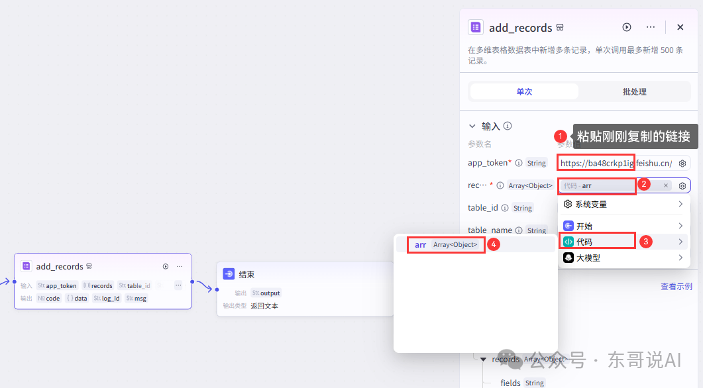Click data output tag in canvas node
Screen dimensions: 703x388
coord(77,299)
